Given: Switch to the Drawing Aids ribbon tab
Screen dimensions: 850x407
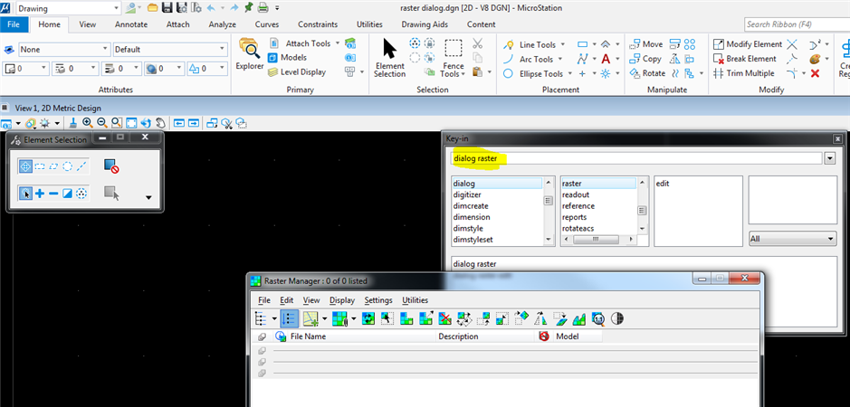Looking at the screenshot, I should point(426,24).
